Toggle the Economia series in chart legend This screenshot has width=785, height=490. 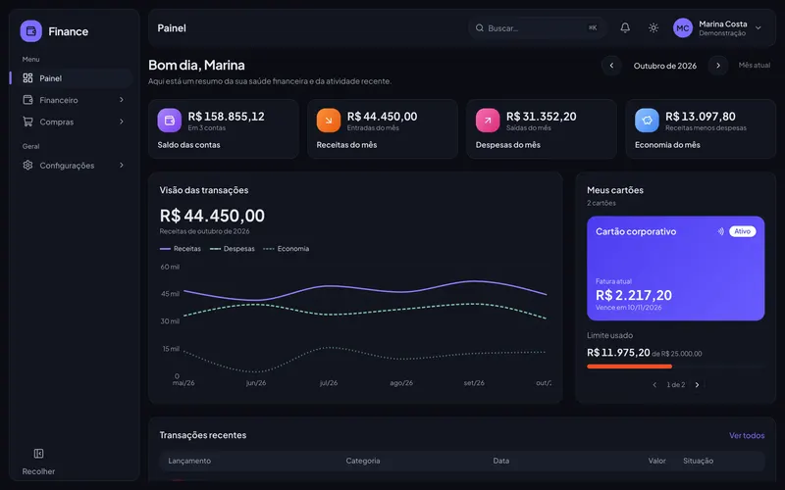(x=287, y=249)
